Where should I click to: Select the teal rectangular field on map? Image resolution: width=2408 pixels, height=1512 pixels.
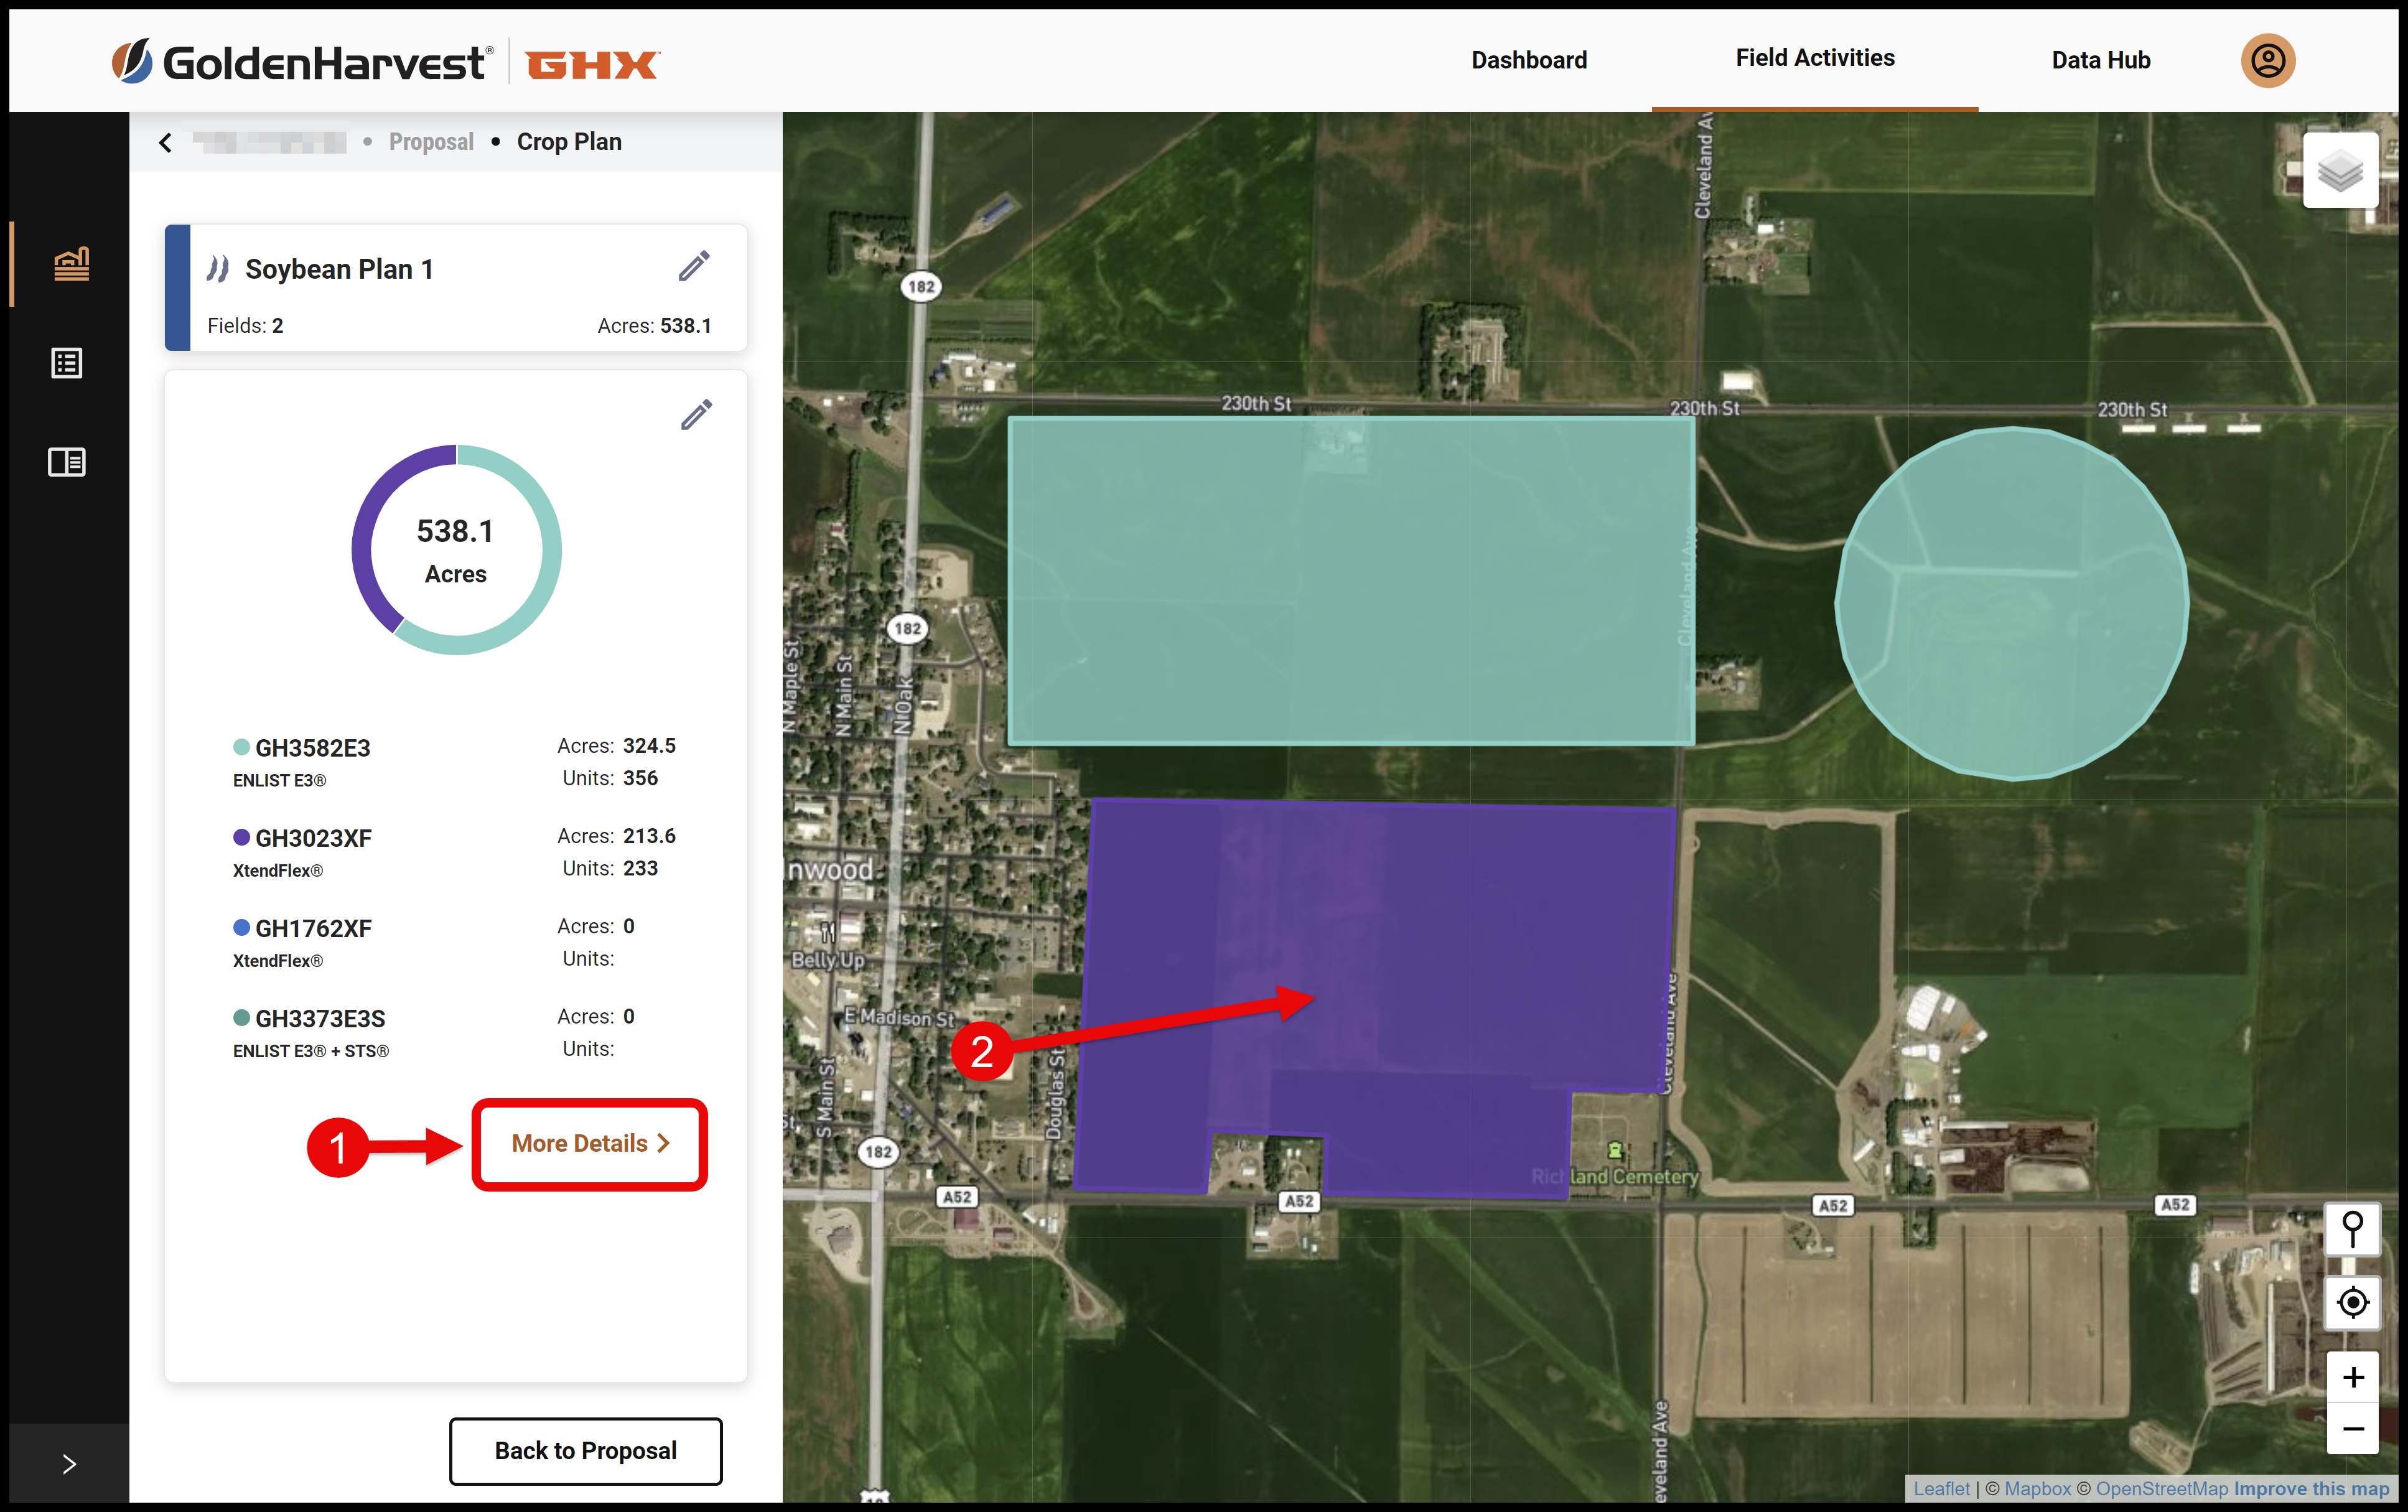[x=1351, y=580]
